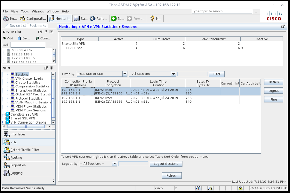The width and height of the screenshot is (290, 193).
Task: Open the All Sessions filter dropdown
Action: pos(174,74)
